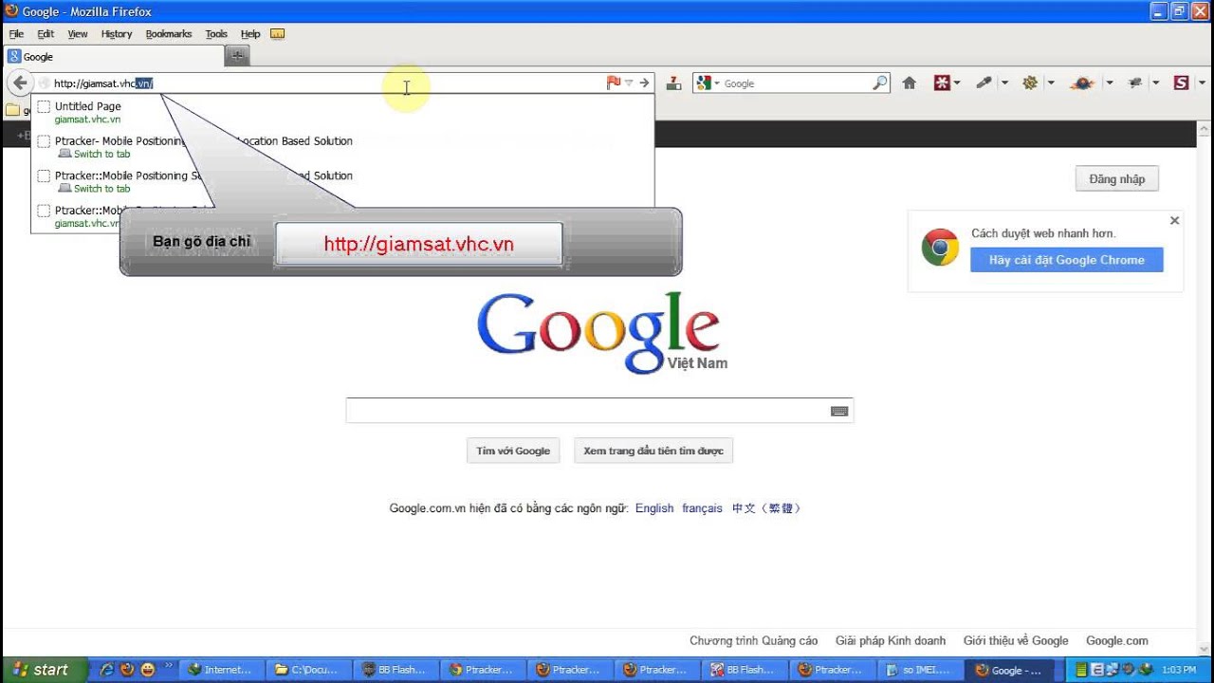Click Xem trang đầu tiên tìm được button
Viewport: 1214px width, 683px height.
(653, 451)
